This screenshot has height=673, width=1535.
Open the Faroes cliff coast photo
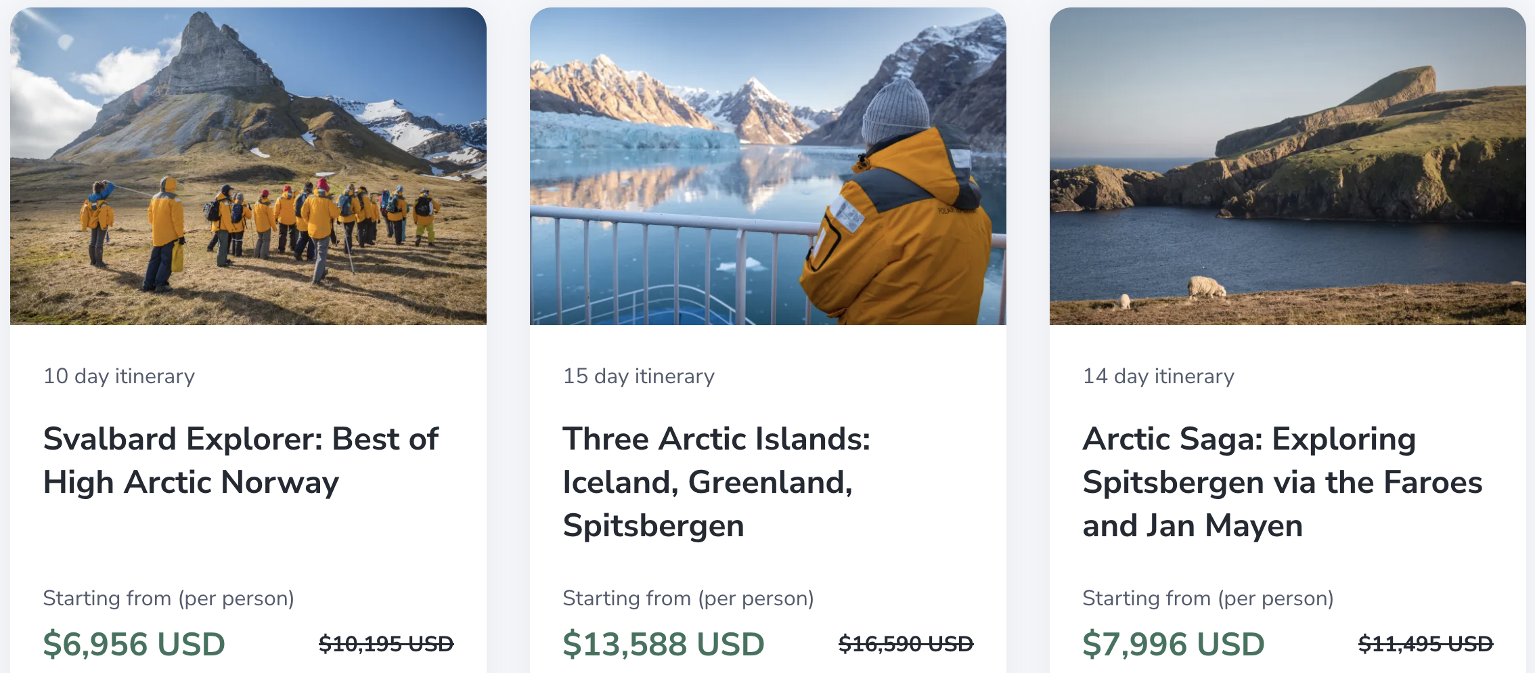1288,166
